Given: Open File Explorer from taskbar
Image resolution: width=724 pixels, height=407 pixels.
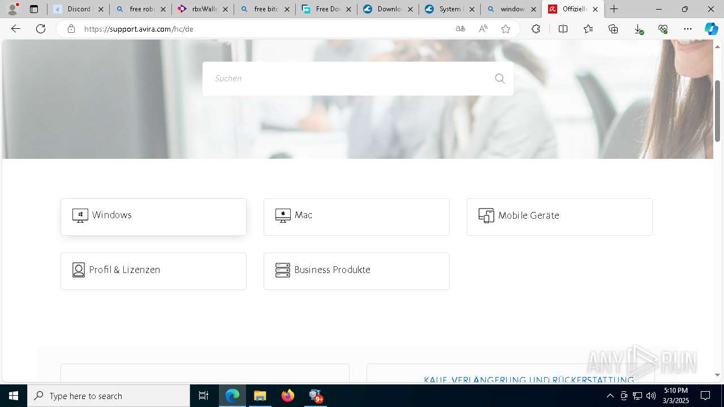Looking at the screenshot, I should click(x=260, y=396).
